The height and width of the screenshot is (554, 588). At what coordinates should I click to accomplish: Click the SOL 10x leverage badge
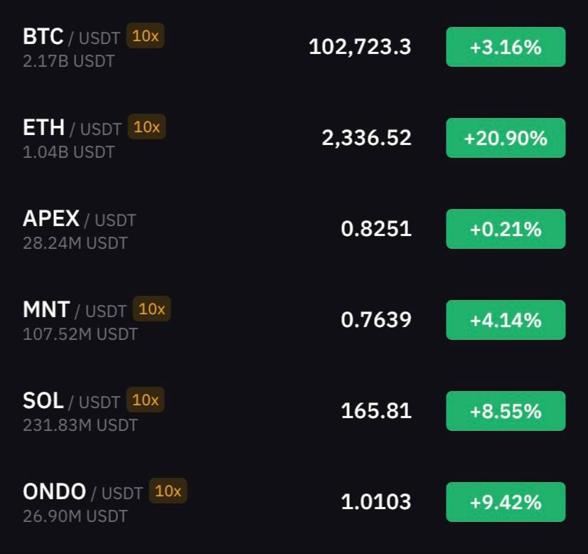point(146,400)
